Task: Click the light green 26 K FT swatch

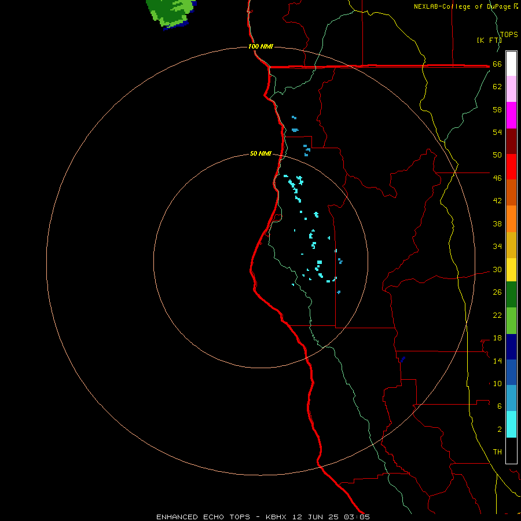Action: pyautogui.click(x=511, y=321)
